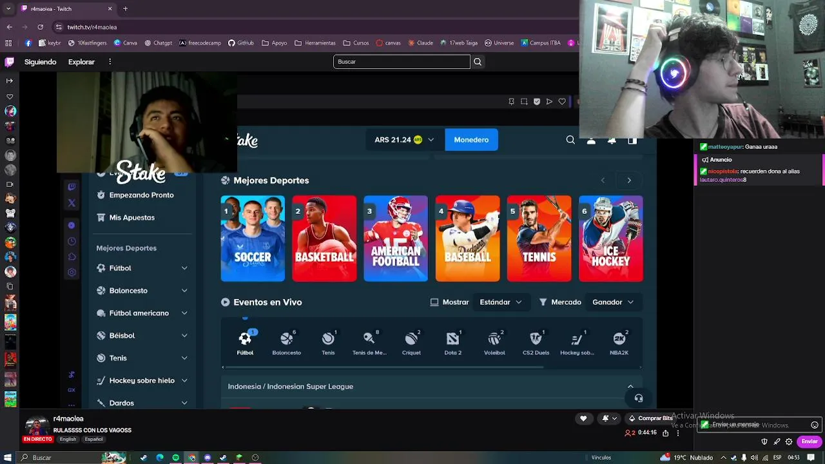Viewport: 825px width, 464px height.
Task: Open the Estándar display dropdown
Action: pyautogui.click(x=501, y=302)
